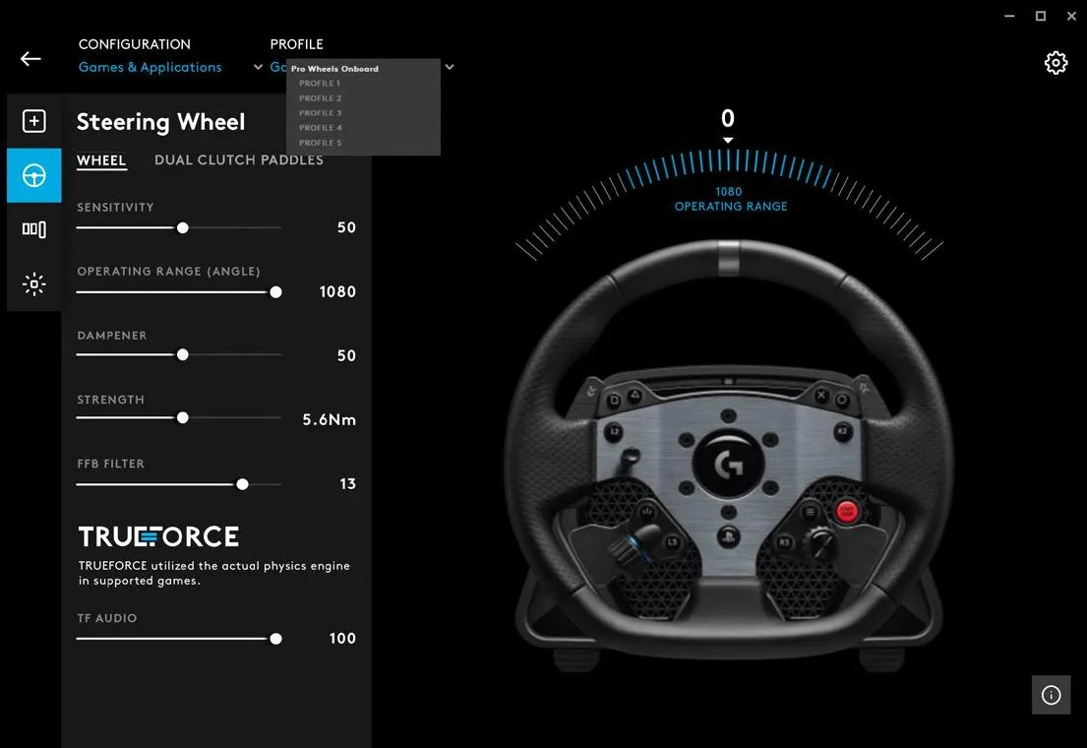
Task: Click the FFB Filter slider handle
Action: coord(242,484)
